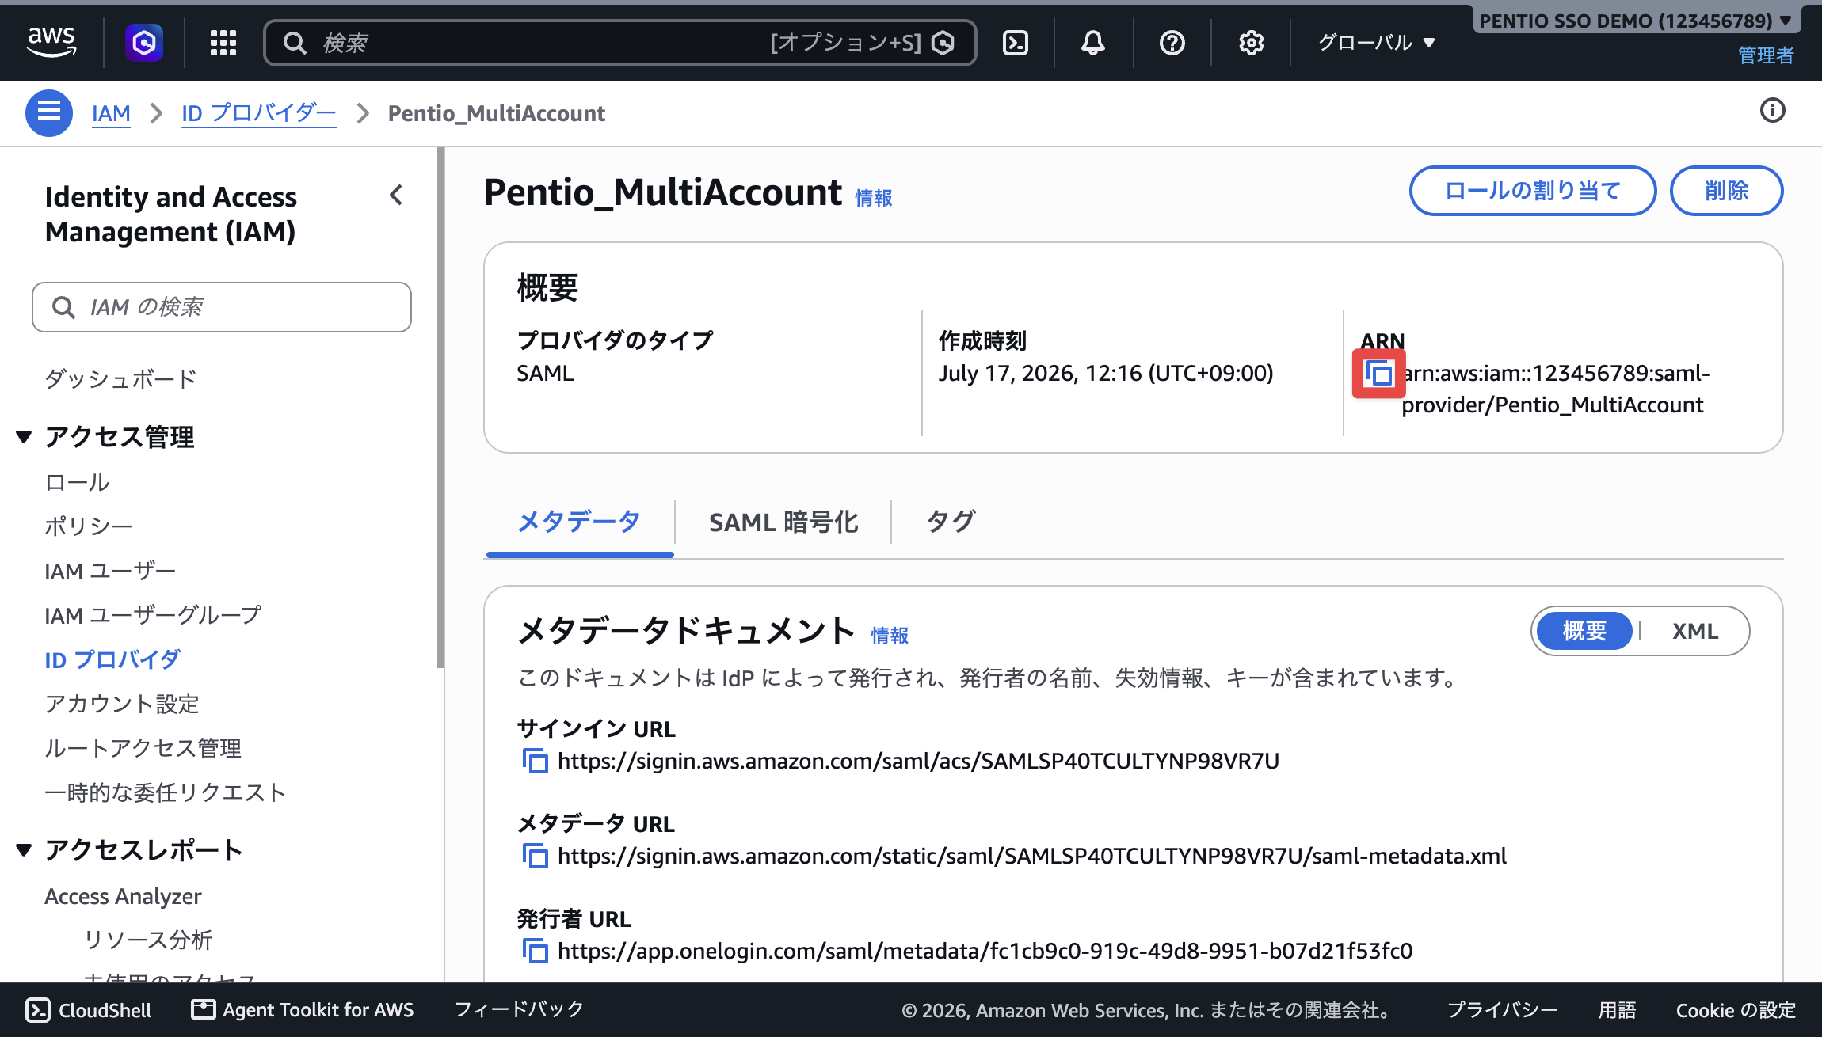This screenshot has height=1037, width=1822.
Task: Open 情報 link next to メタデータドキュメント
Action: point(890,636)
